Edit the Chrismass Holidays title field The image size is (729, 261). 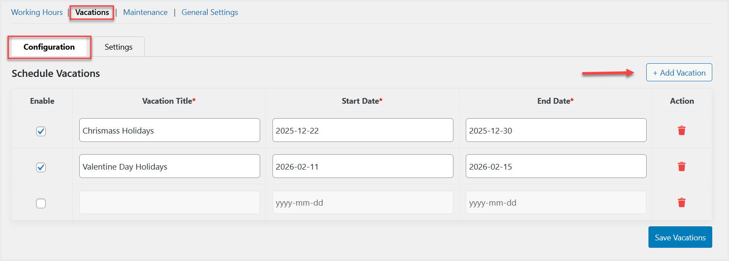tap(169, 130)
